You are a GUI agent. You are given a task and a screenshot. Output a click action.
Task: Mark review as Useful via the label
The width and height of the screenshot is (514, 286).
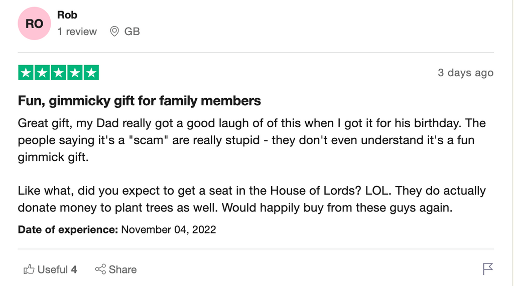[53, 269]
